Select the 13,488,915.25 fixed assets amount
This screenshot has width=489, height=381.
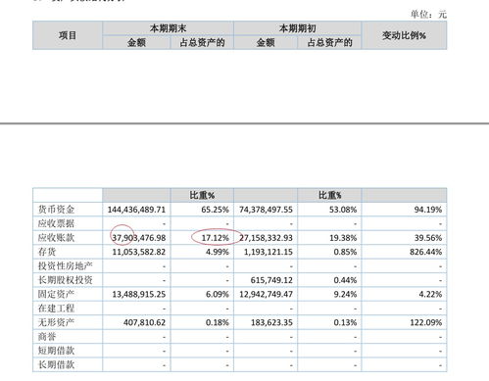point(139,294)
